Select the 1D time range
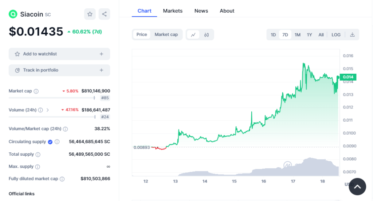The width and height of the screenshot is (373, 201). coord(273,34)
